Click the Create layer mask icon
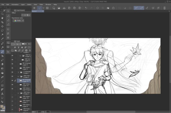The height and width of the screenshot is (113, 171). 26,50
